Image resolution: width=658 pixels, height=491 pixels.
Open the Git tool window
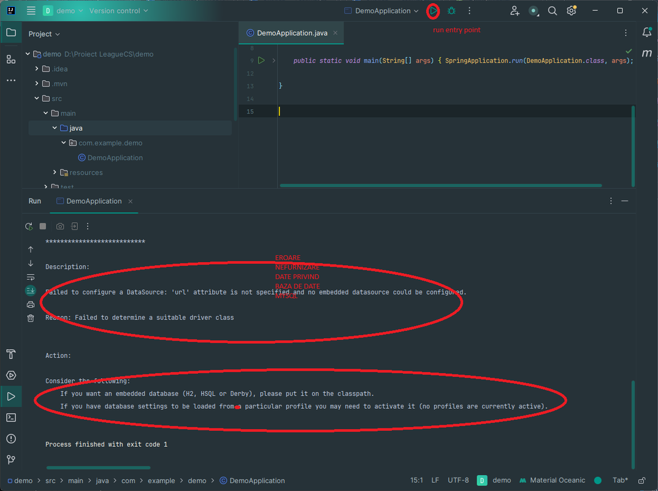tap(11, 460)
